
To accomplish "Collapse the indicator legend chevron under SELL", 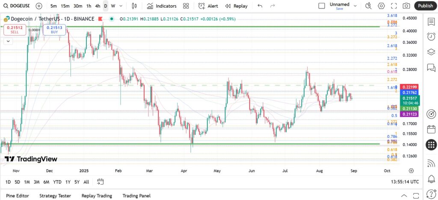I will click(8, 41).
